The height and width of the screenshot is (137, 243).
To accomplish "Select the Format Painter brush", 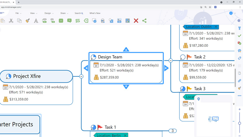I will pos(28,21).
